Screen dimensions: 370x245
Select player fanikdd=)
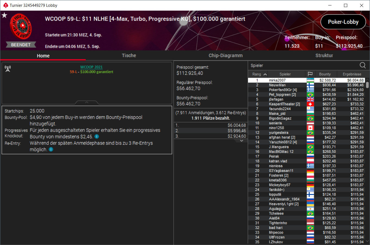coord(307,190)
